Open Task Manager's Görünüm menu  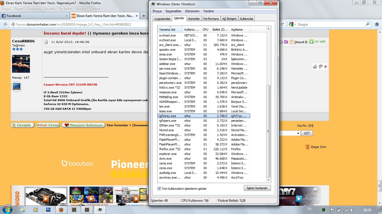(192, 11)
